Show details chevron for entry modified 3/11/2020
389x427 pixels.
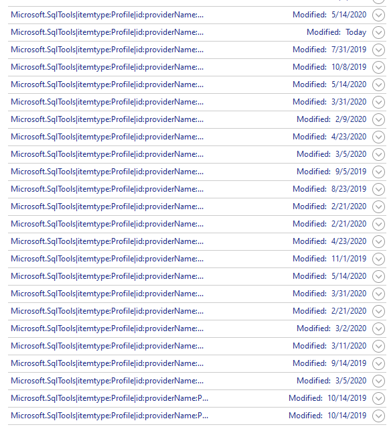pyautogui.click(x=378, y=346)
